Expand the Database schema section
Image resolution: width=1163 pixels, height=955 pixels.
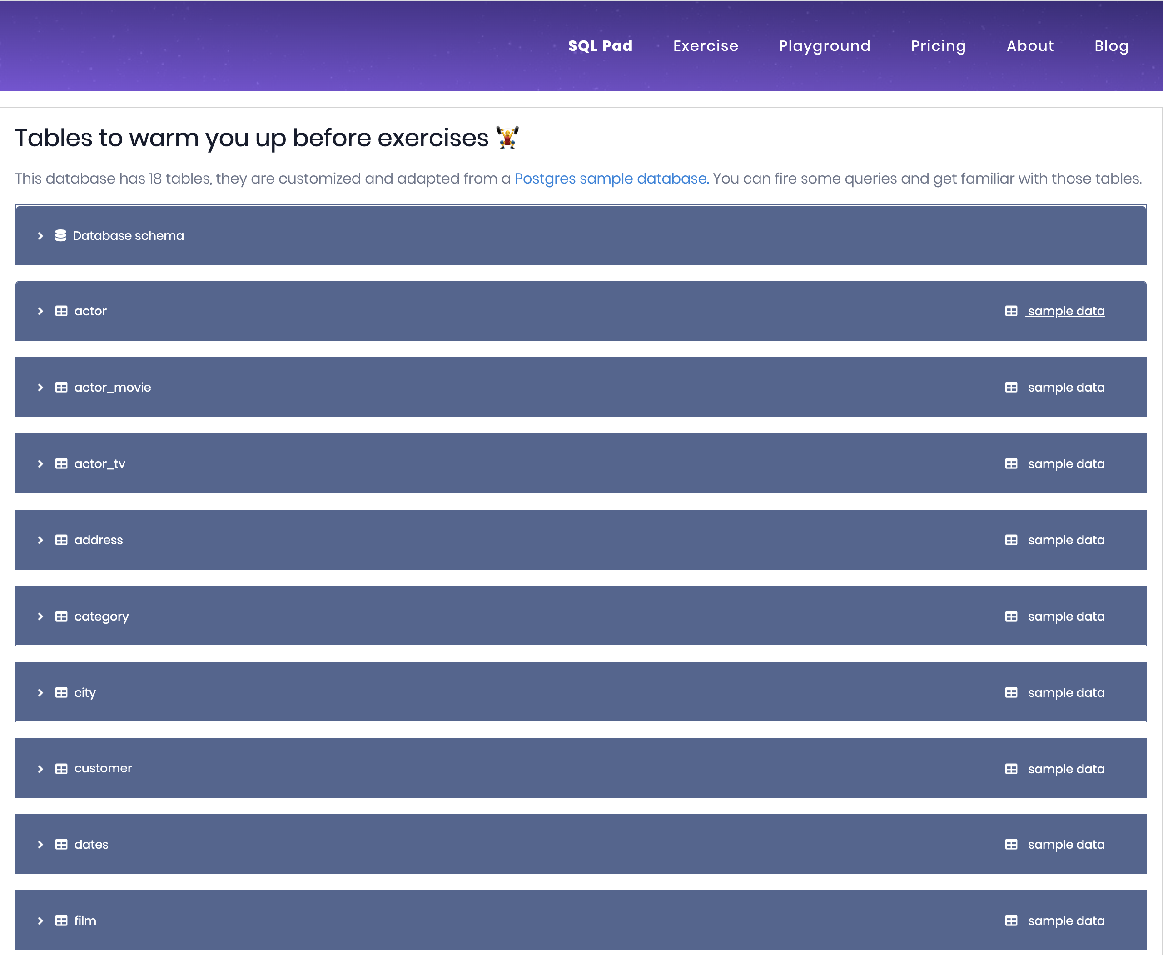[41, 235]
